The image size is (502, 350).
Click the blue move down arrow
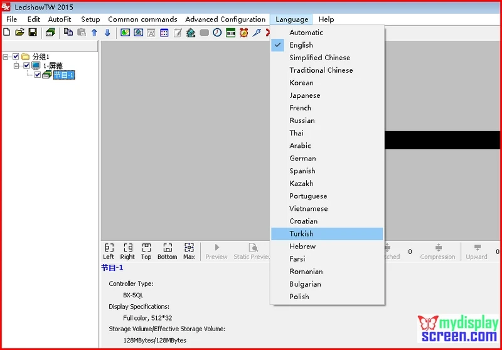107,33
